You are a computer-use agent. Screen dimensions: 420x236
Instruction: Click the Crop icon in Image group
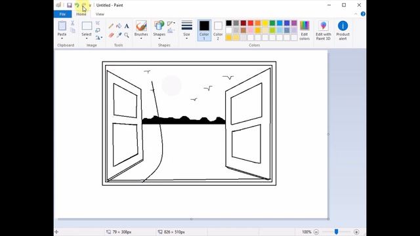point(98,24)
